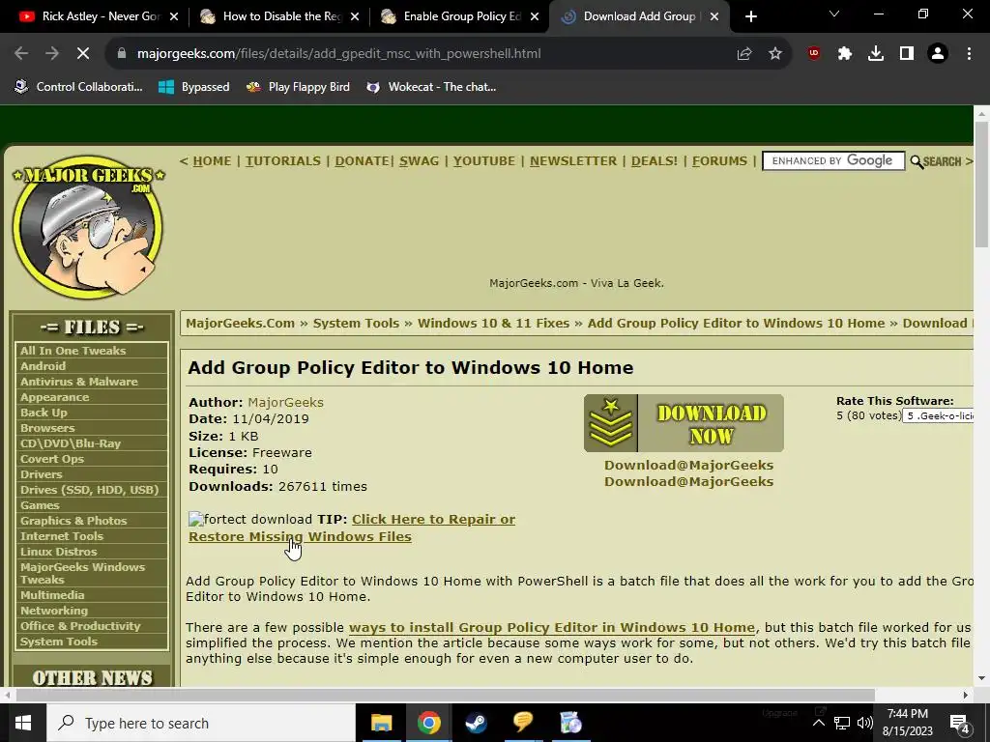Click the MajorGeeks author link
Viewport: 990px width, 742px height.
(x=285, y=403)
